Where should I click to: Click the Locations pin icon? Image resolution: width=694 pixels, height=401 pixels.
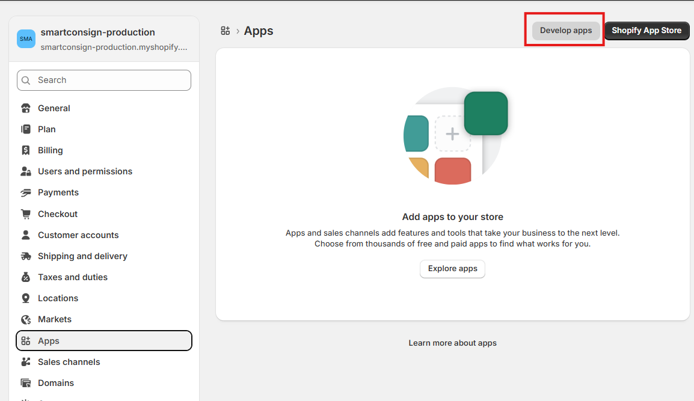[x=26, y=298]
